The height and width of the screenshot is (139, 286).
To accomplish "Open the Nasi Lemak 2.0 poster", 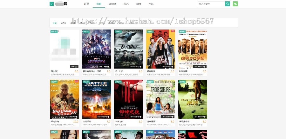I will [65, 99].
